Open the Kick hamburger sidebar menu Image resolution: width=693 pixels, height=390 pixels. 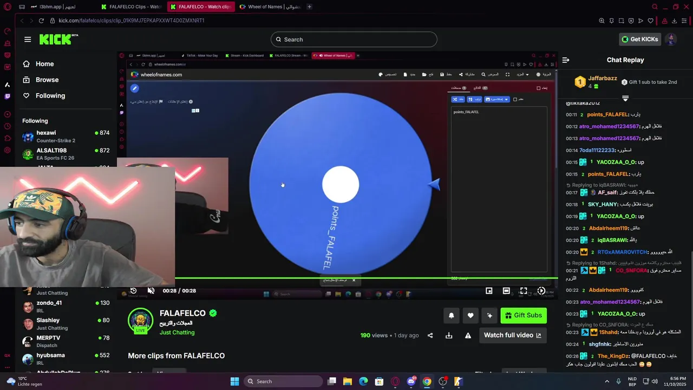point(28,40)
